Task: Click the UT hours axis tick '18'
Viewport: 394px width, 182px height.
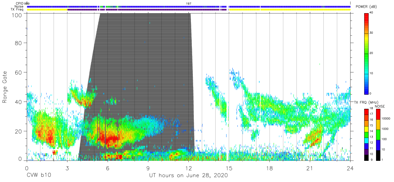Action: tap(269, 168)
